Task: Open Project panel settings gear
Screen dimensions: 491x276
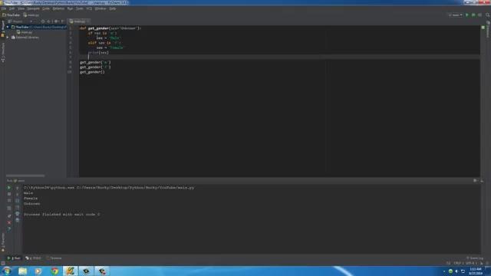Action: click(x=56, y=21)
